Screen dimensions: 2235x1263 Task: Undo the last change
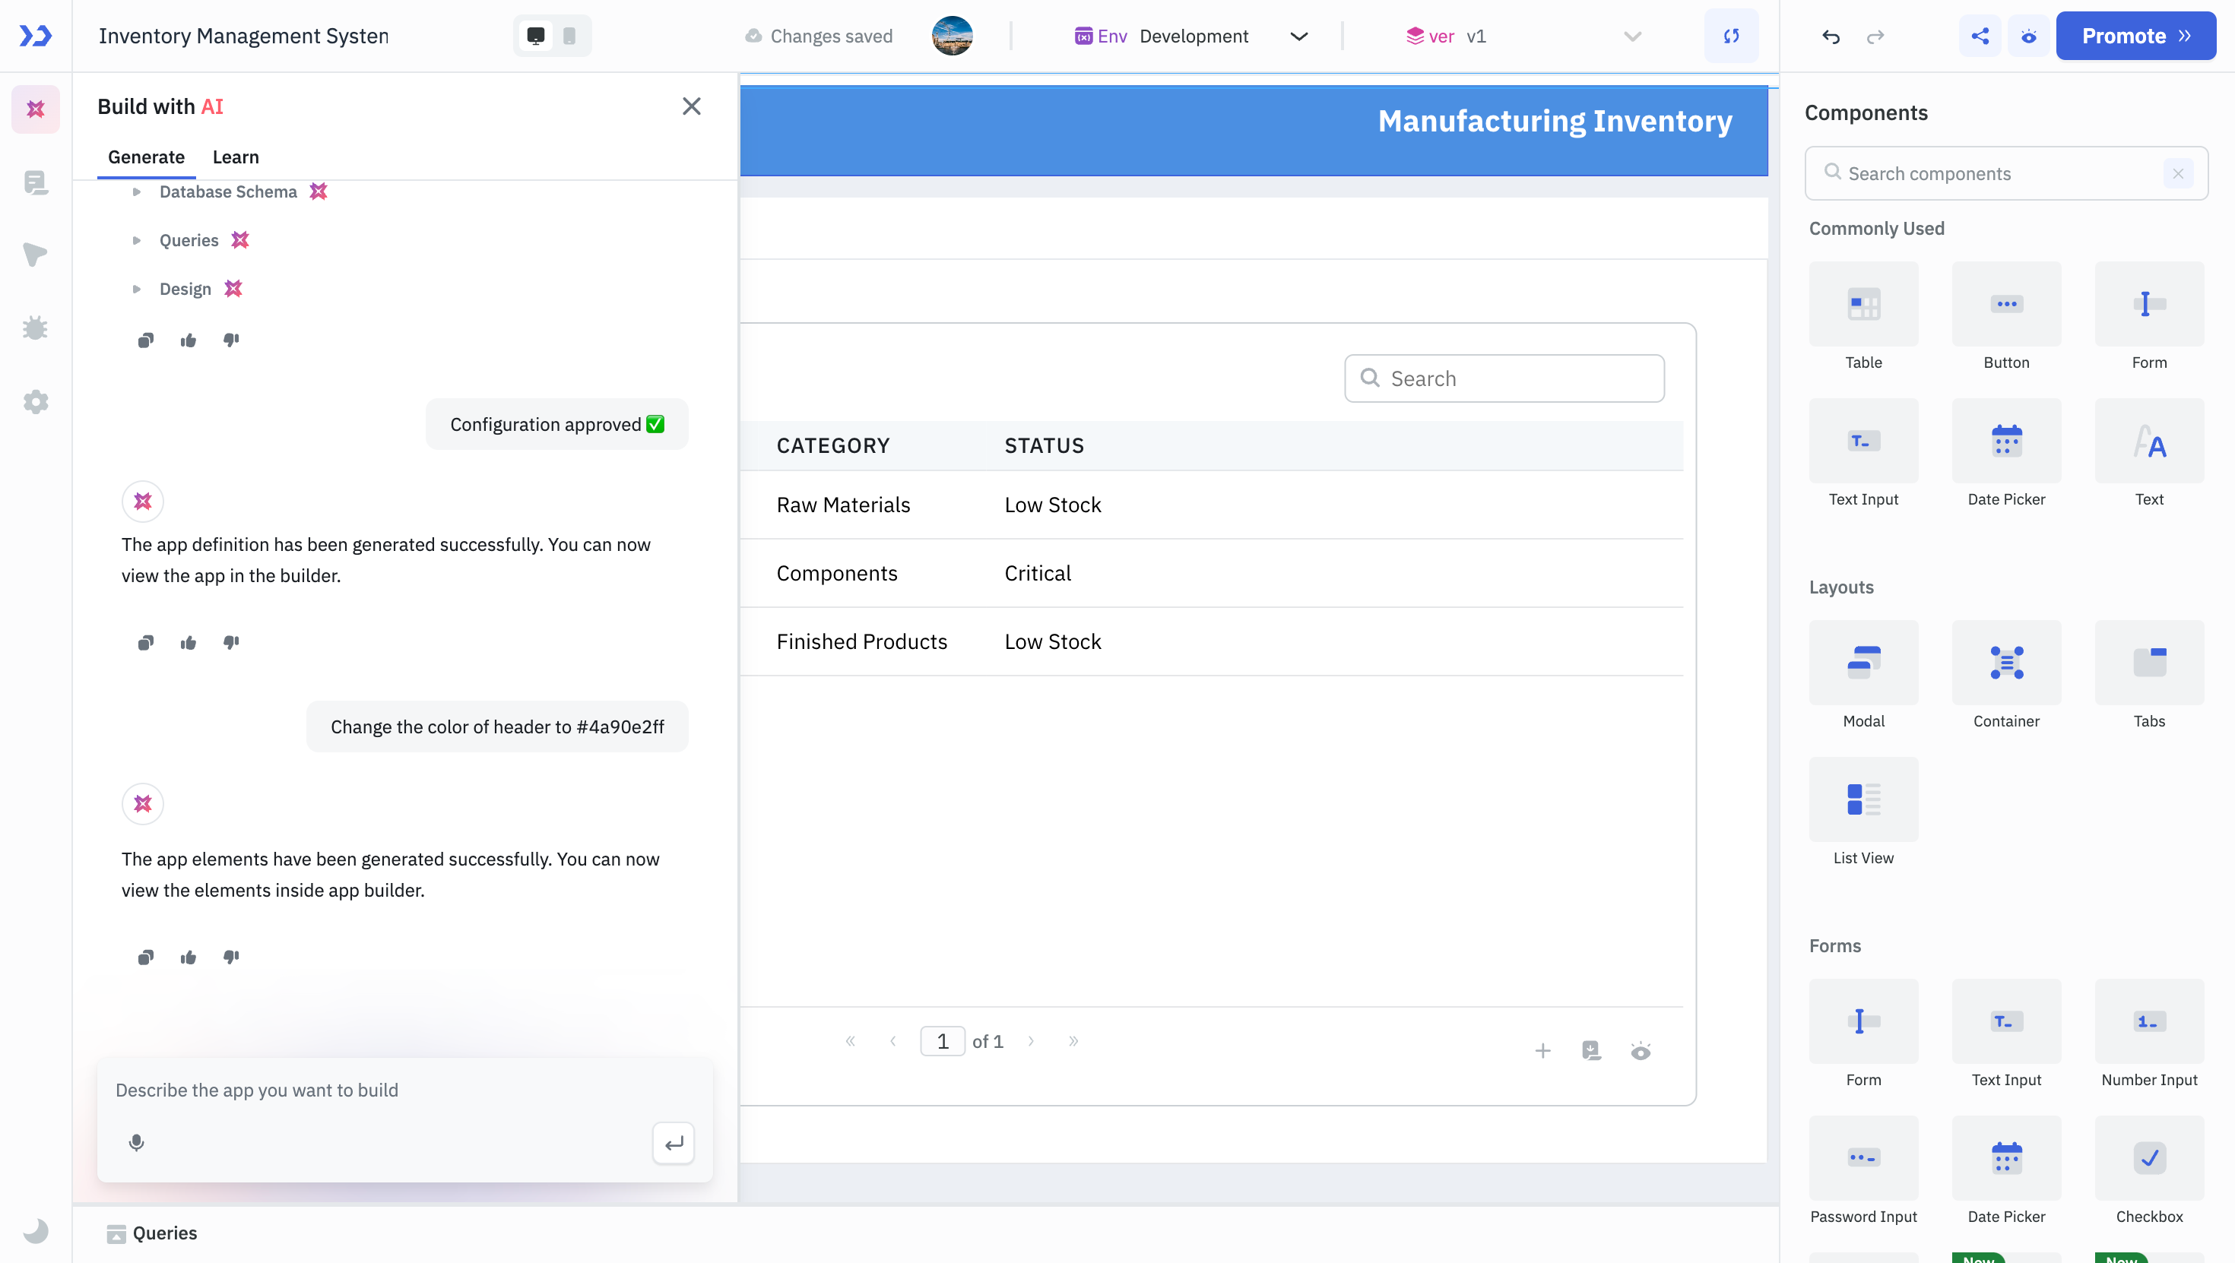click(x=1831, y=36)
